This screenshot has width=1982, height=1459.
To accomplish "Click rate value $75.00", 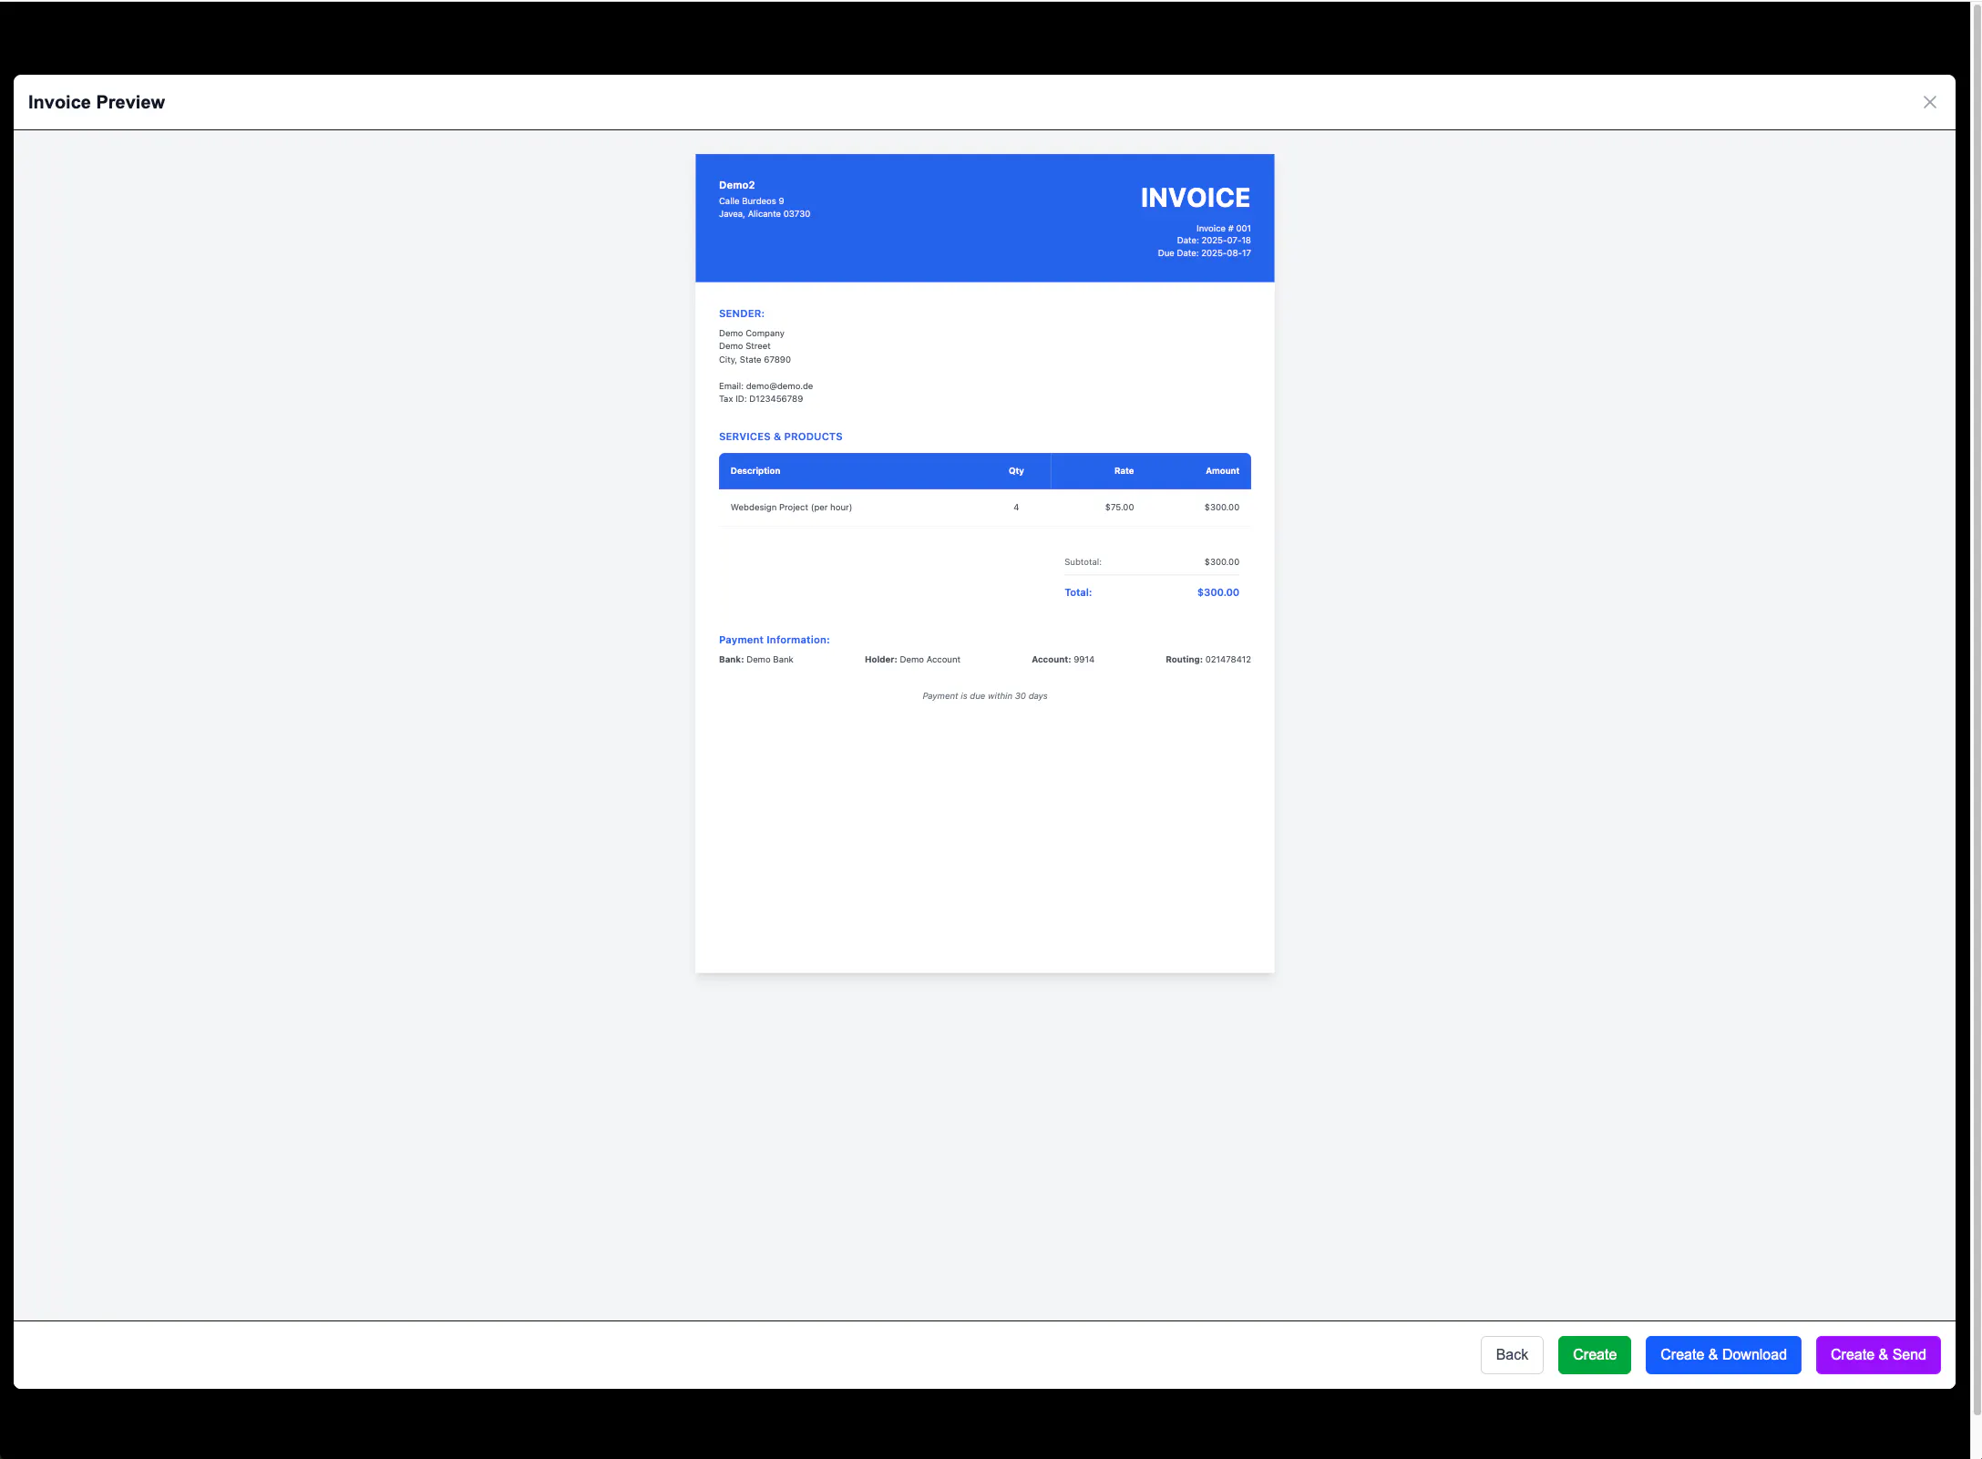I will 1119,508.
